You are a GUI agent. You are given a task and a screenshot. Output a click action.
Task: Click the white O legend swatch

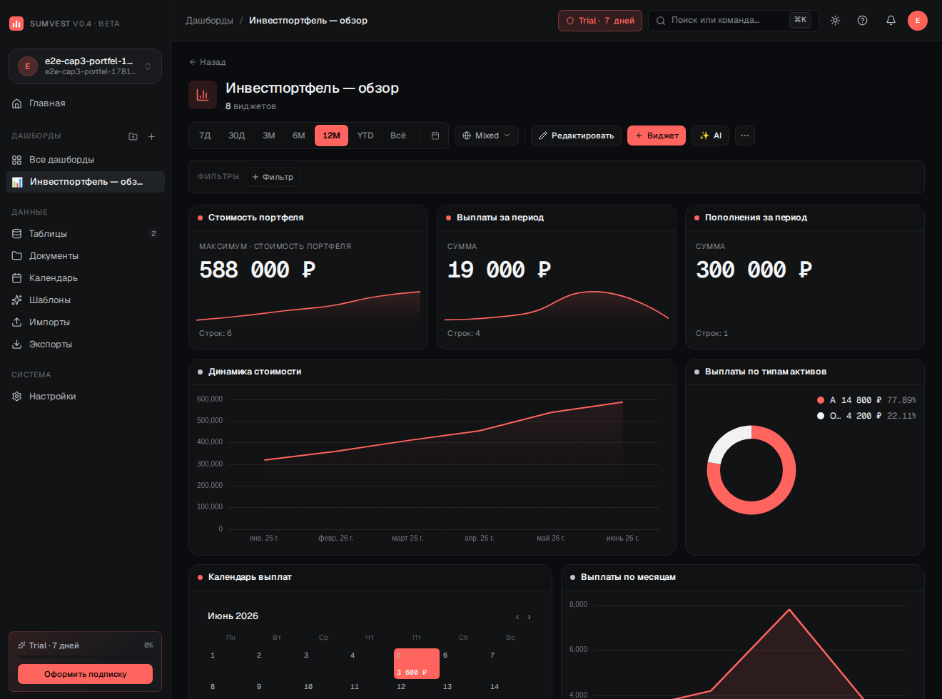[821, 416]
